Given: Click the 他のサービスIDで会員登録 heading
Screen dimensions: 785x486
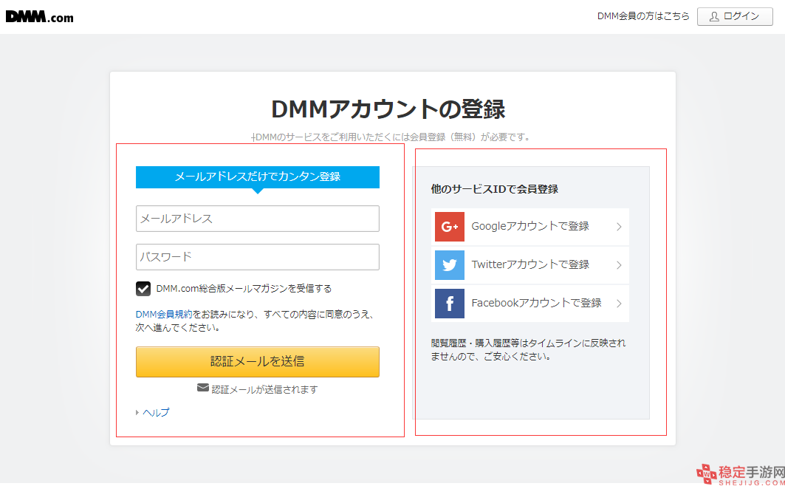Looking at the screenshot, I should (495, 189).
